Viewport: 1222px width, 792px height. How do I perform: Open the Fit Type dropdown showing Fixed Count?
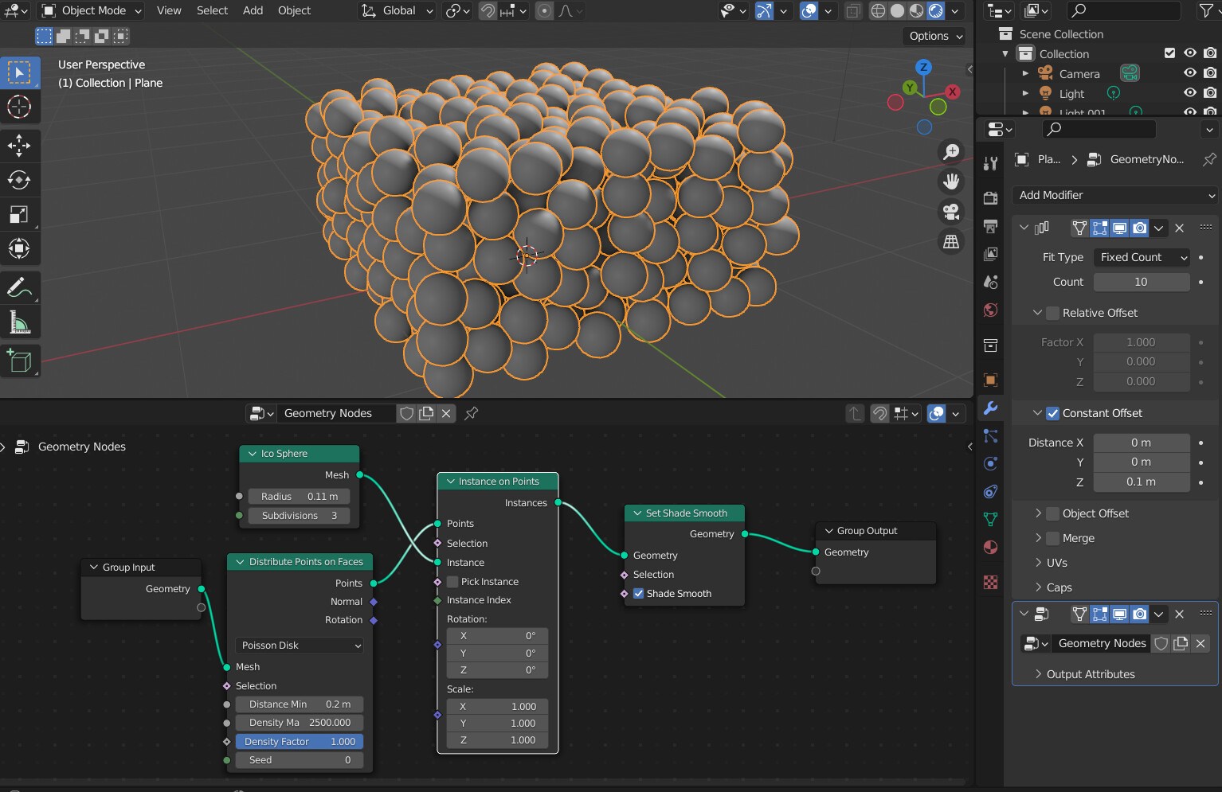pos(1142,256)
